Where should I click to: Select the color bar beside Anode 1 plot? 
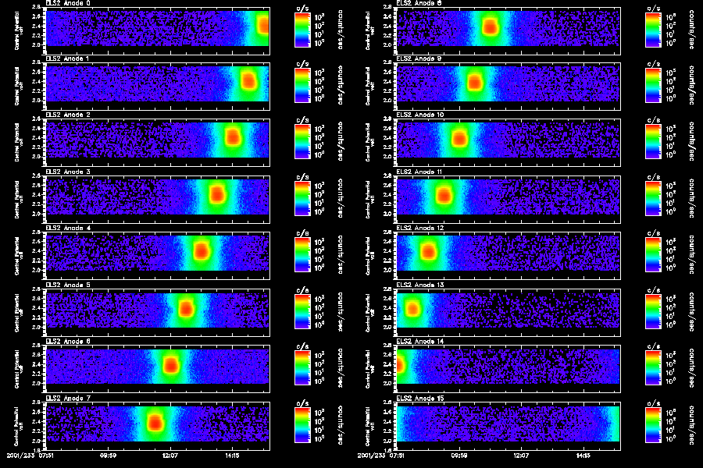tap(302, 86)
